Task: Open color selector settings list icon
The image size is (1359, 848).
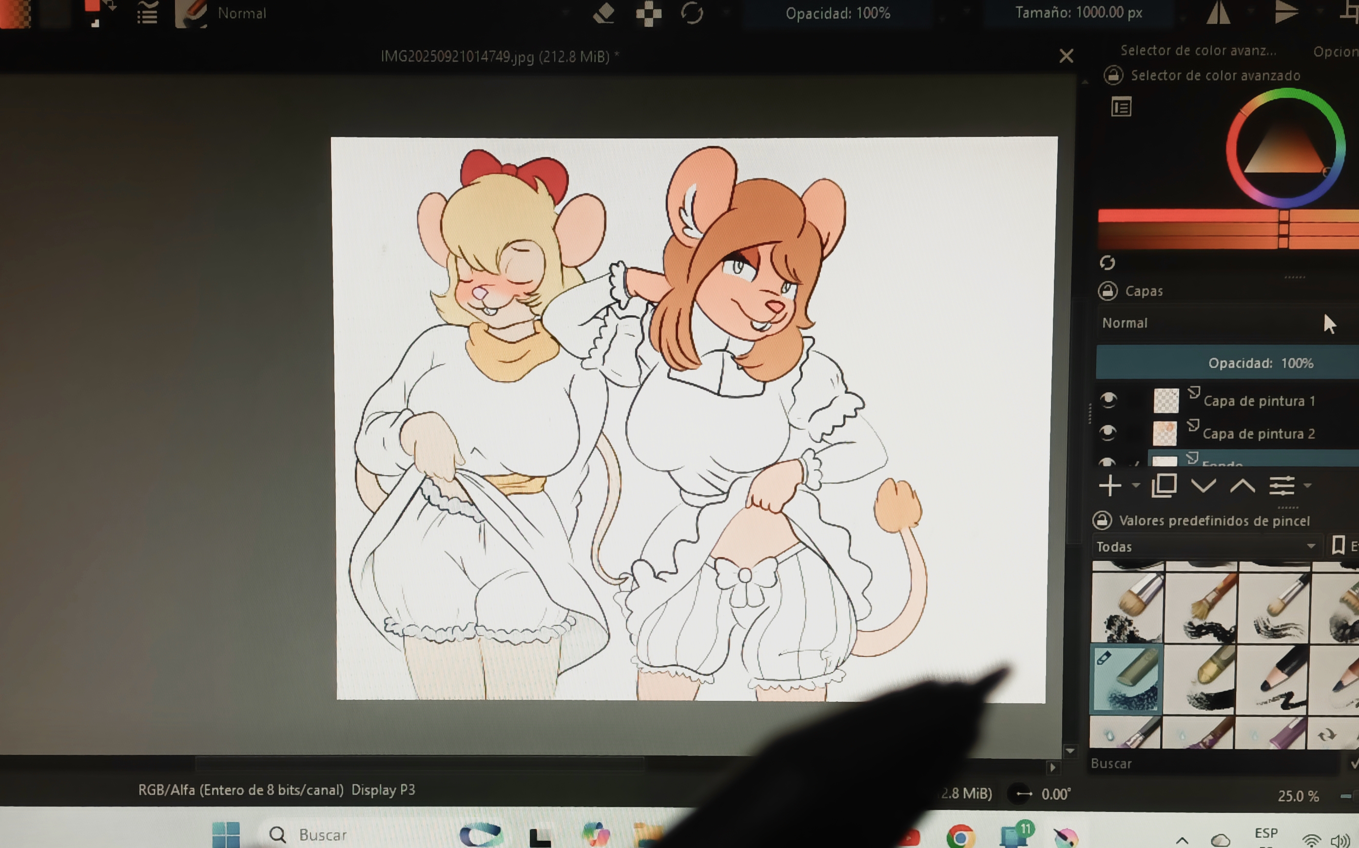Action: tap(1121, 107)
